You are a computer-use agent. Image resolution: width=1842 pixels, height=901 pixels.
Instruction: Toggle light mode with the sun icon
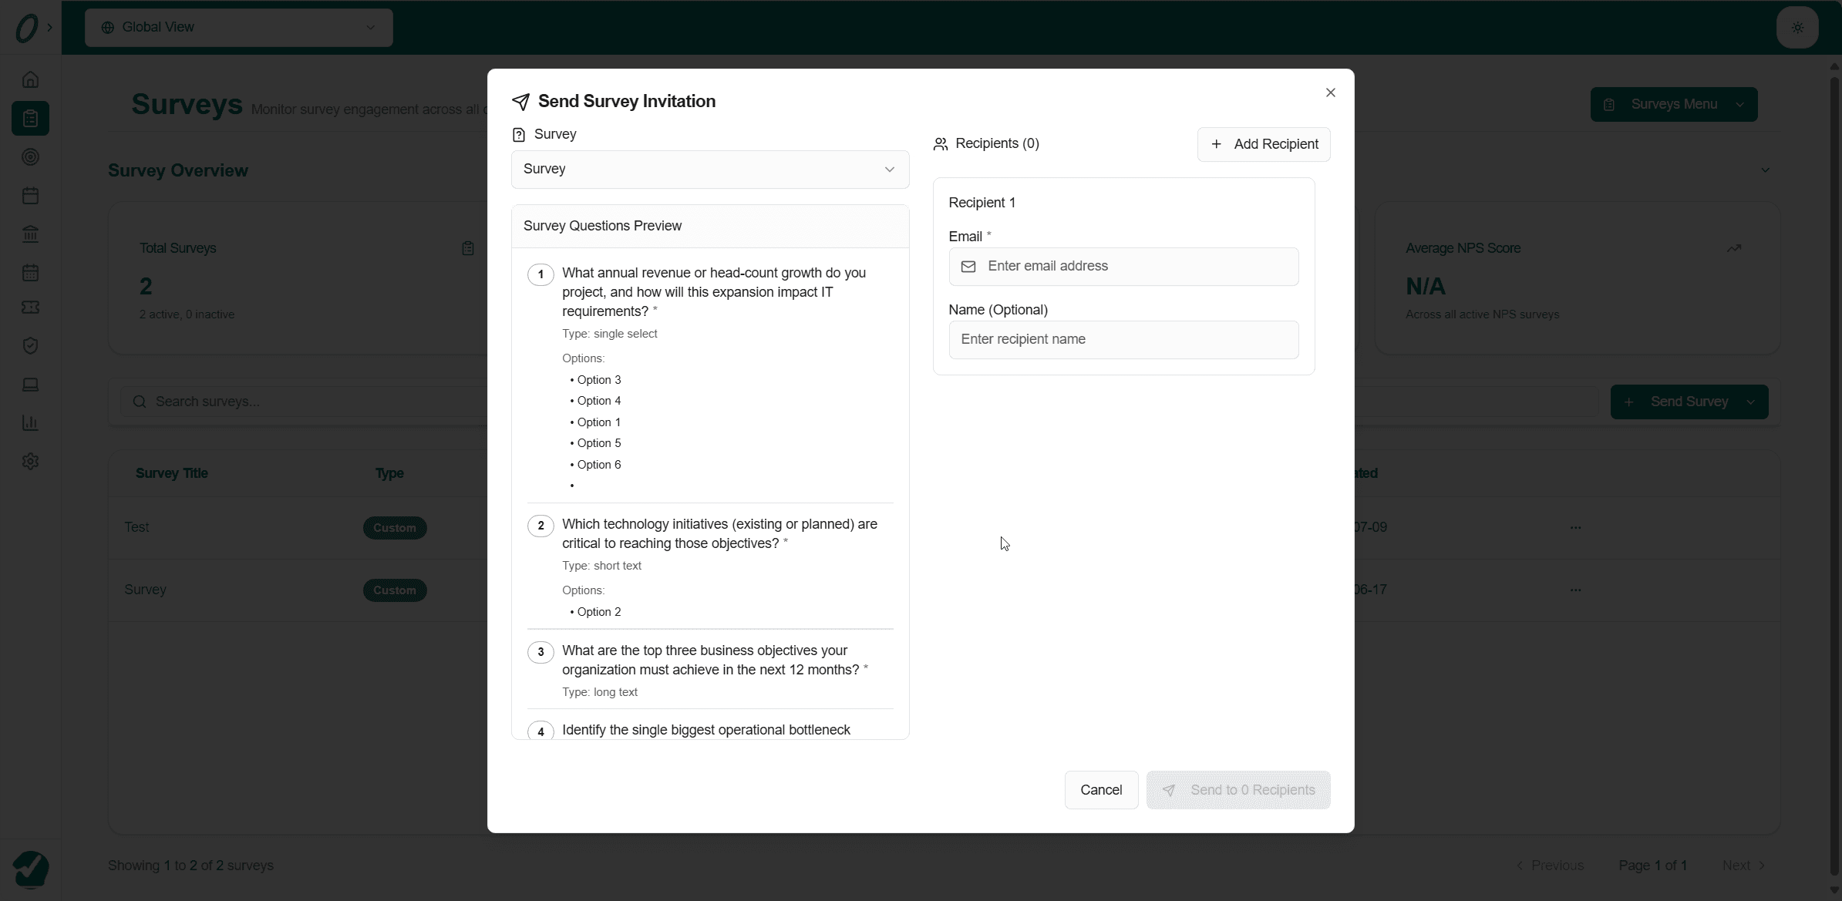click(1797, 27)
